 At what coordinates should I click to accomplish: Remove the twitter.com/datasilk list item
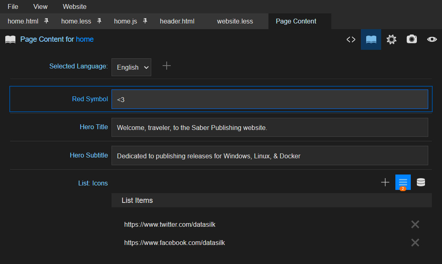[x=415, y=224]
